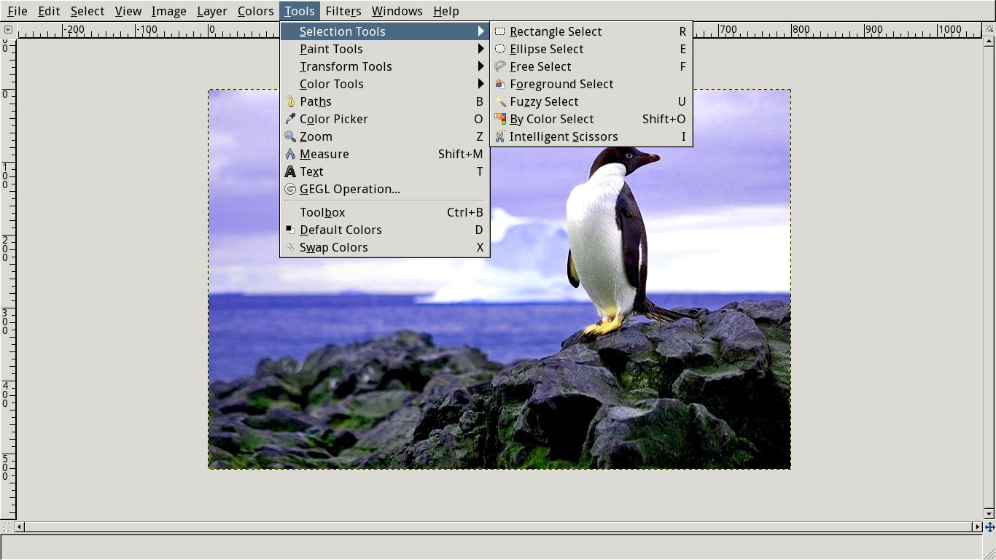Activate the Free Select lasso icon
996x560 pixels.
(500, 66)
